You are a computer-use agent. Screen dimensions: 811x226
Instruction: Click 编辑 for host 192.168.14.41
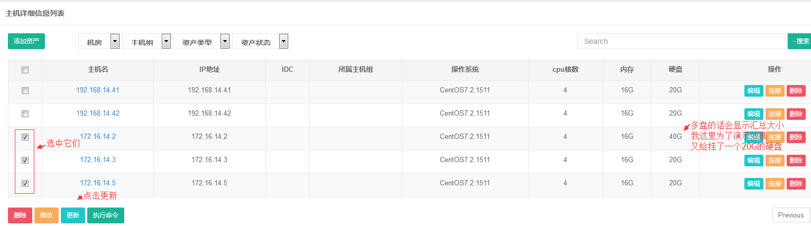[x=753, y=91]
